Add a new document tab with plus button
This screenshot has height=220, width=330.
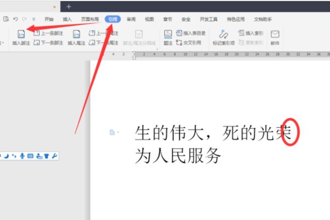[69, 7]
